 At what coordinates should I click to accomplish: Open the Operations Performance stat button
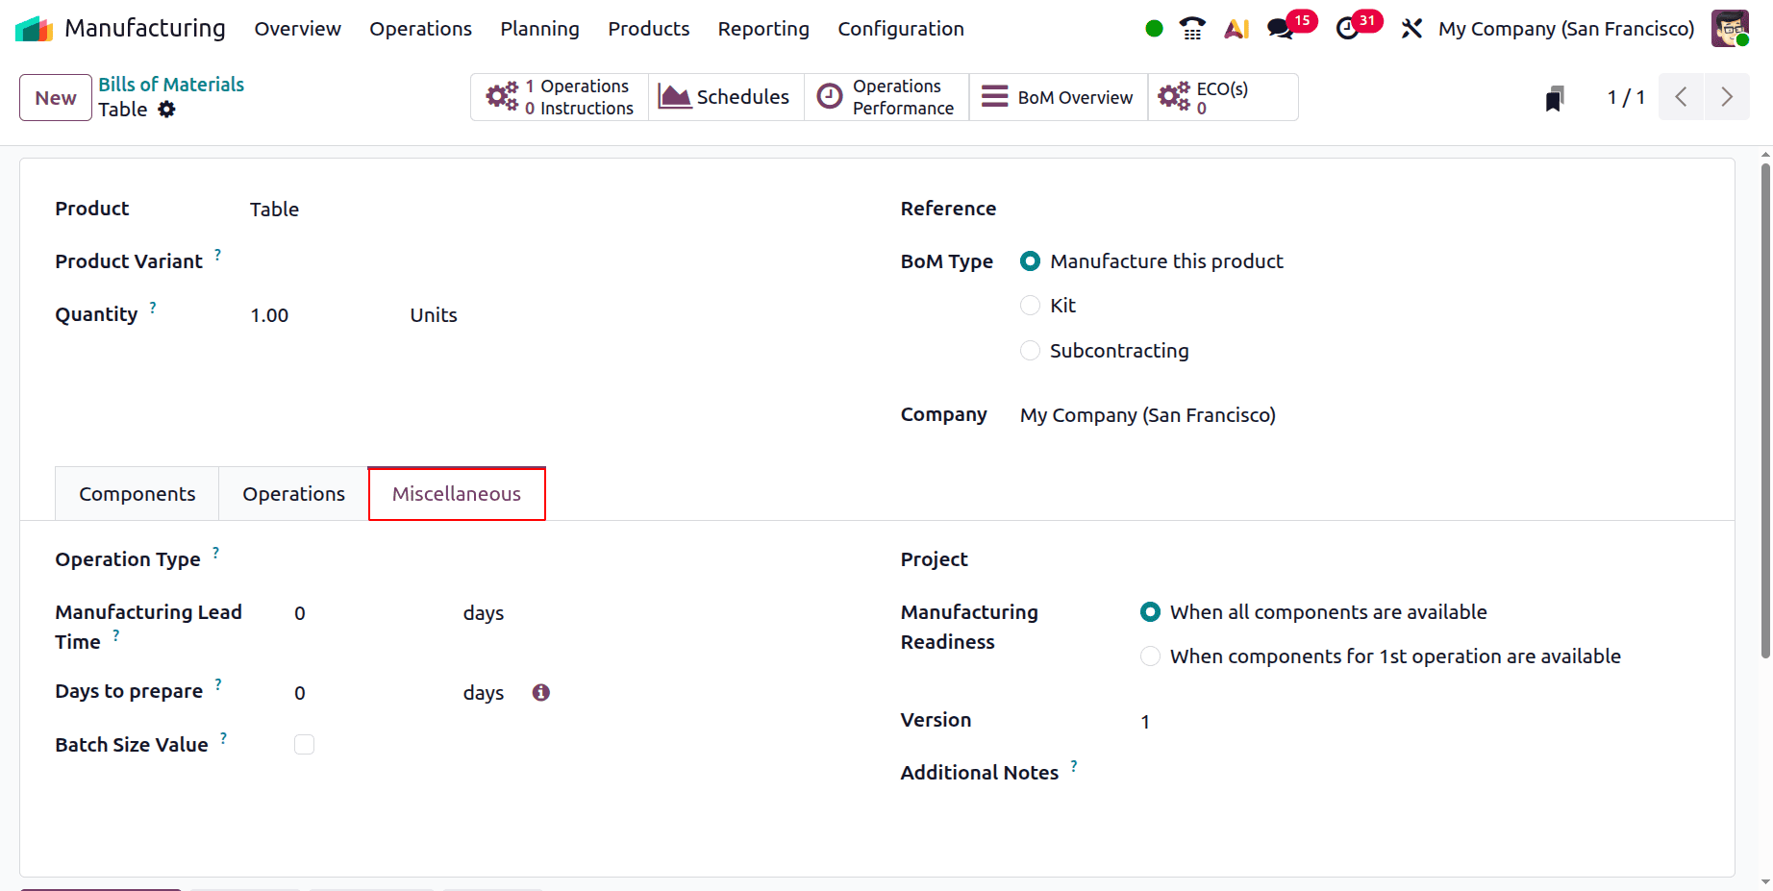[x=886, y=97]
